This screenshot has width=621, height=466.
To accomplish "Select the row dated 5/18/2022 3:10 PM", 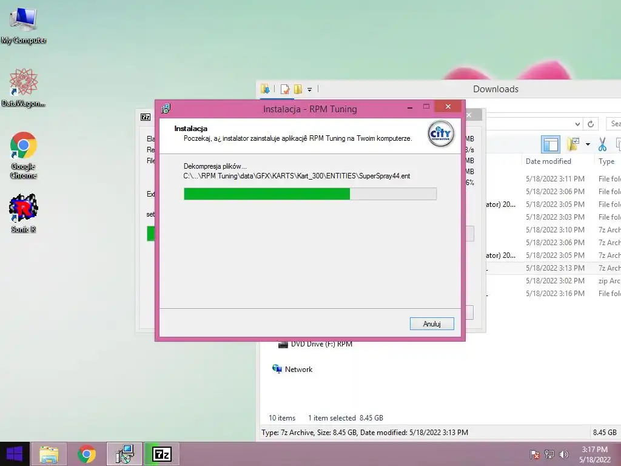I will [x=555, y=229].
